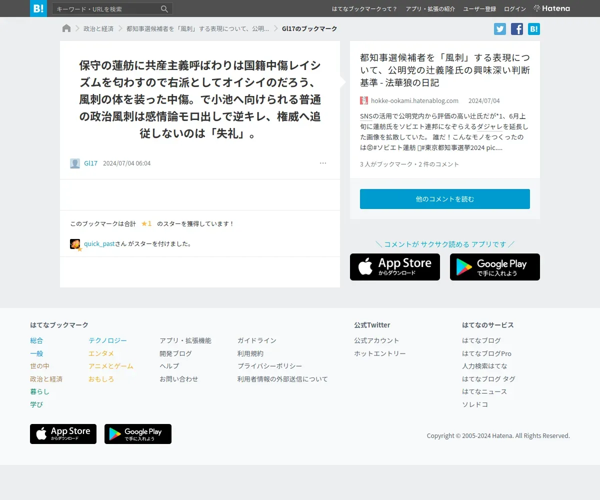Open はてなニュース service link
This screenshot has width=600, height=500.
(484, 391)
